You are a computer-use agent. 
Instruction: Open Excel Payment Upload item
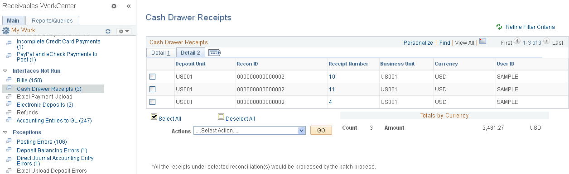(44, 97)
